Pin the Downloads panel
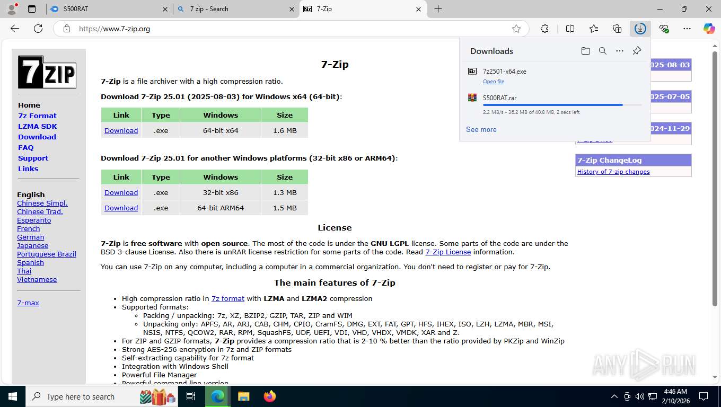721x407 pixels. point(637,51)
